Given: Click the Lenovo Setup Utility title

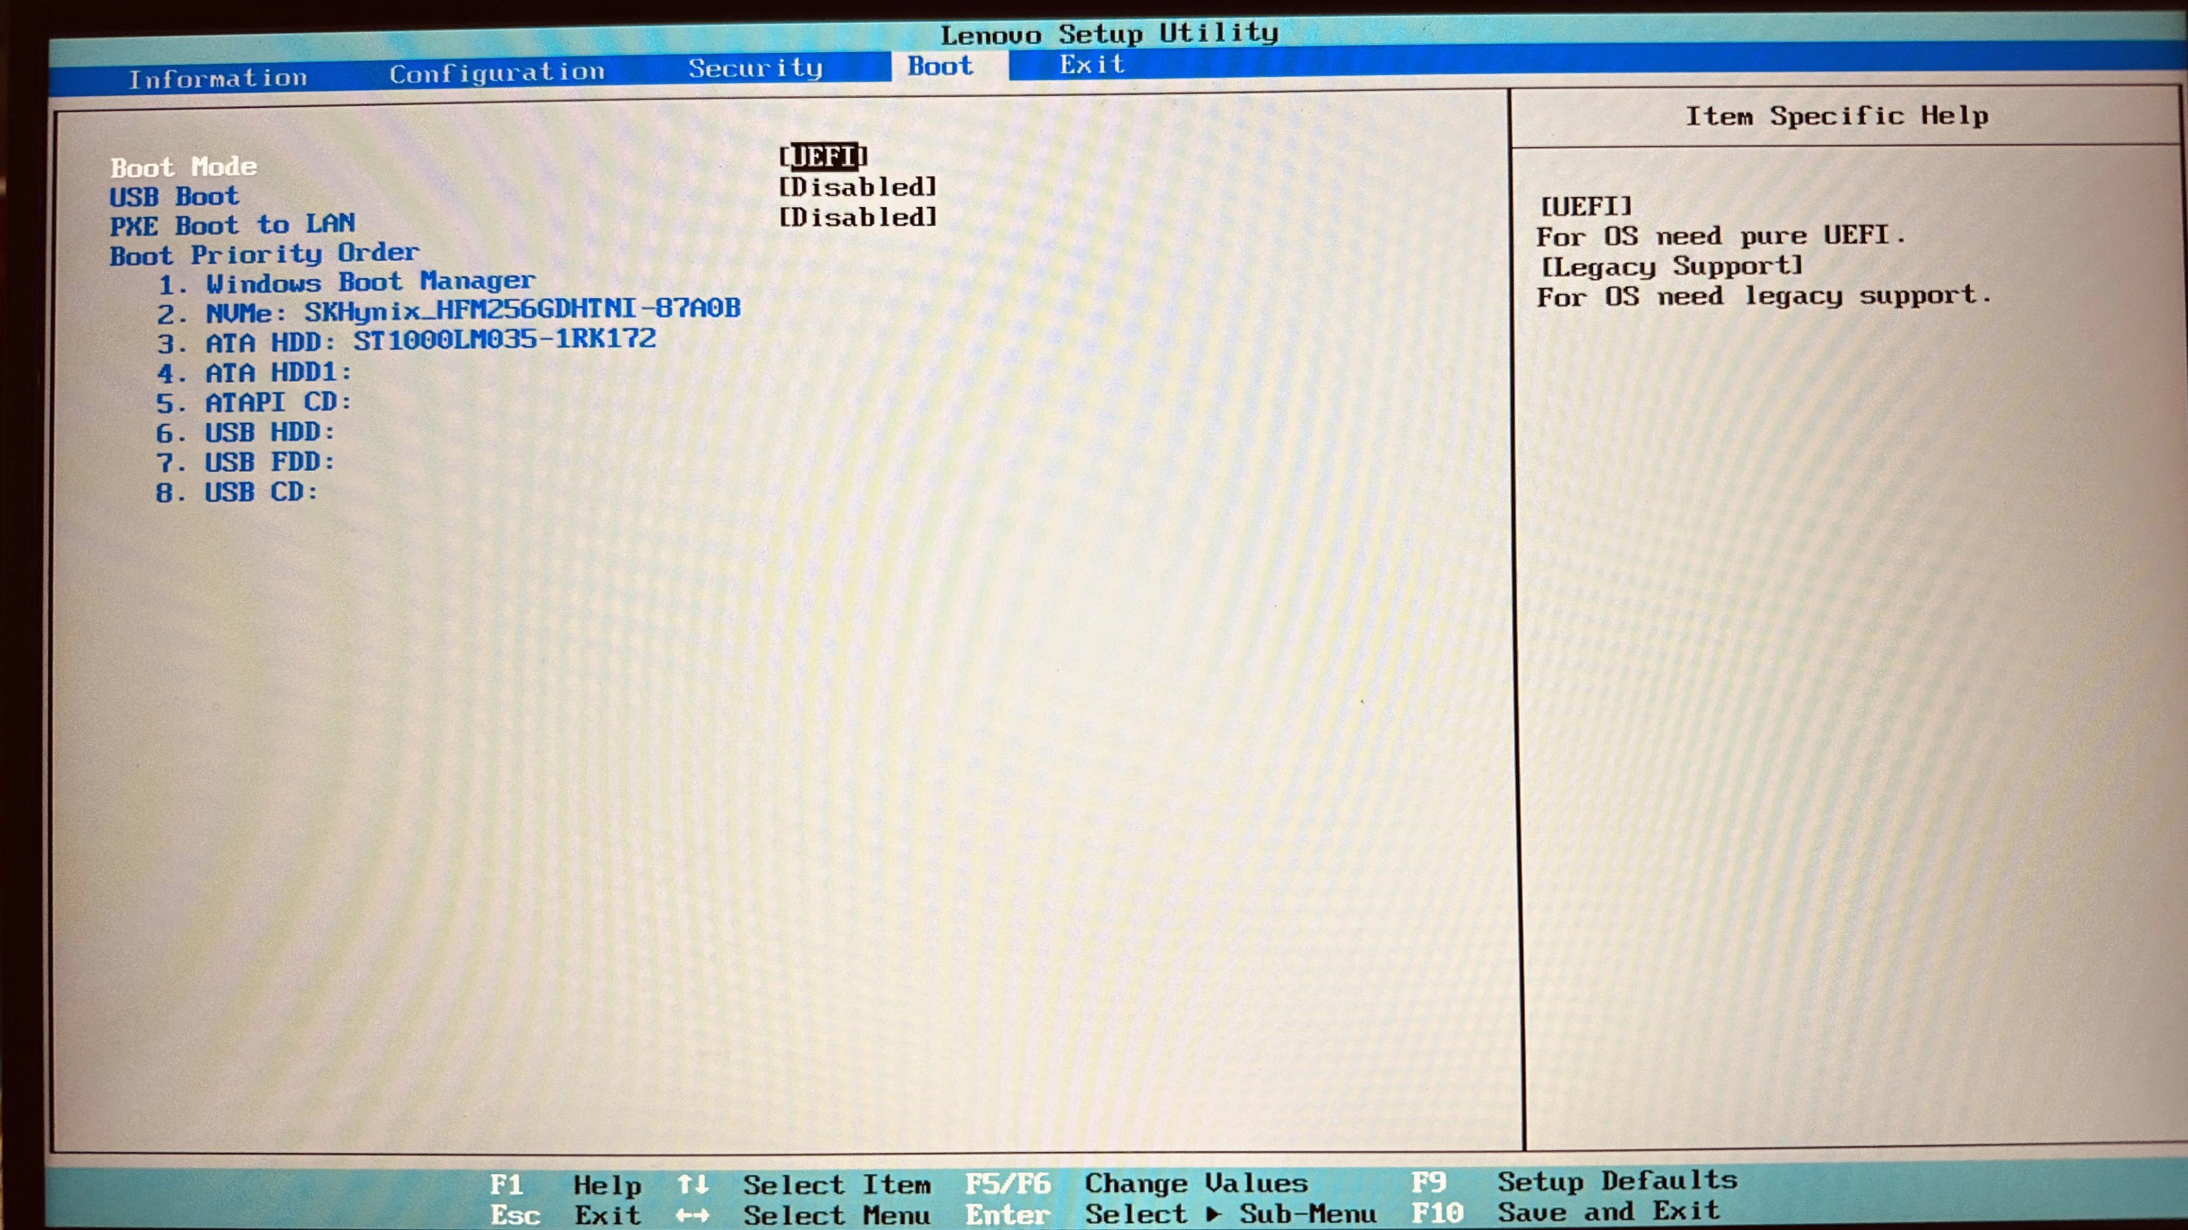Looking at the screenshot, I should 1109,34.
